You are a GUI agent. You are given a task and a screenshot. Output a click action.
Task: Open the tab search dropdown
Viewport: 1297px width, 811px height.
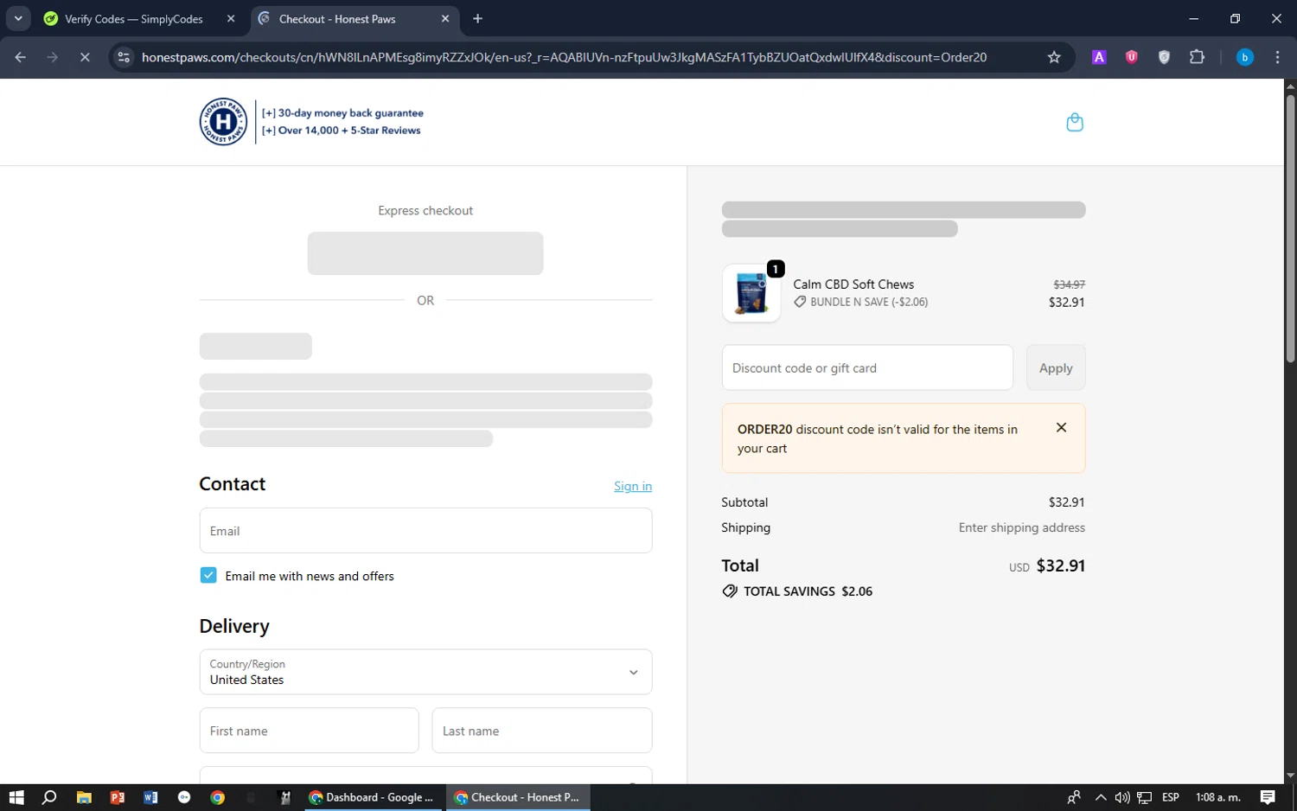pos(18,18)
